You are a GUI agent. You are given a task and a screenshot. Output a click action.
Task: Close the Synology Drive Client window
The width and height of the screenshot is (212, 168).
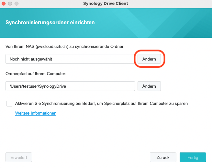4,4
